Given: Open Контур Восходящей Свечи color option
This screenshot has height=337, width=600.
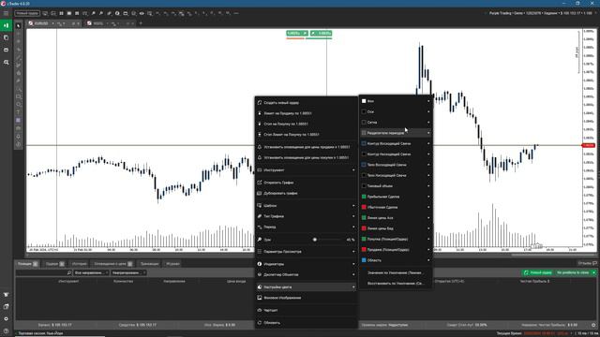Looking at the screenshot, I should point(396,143).
